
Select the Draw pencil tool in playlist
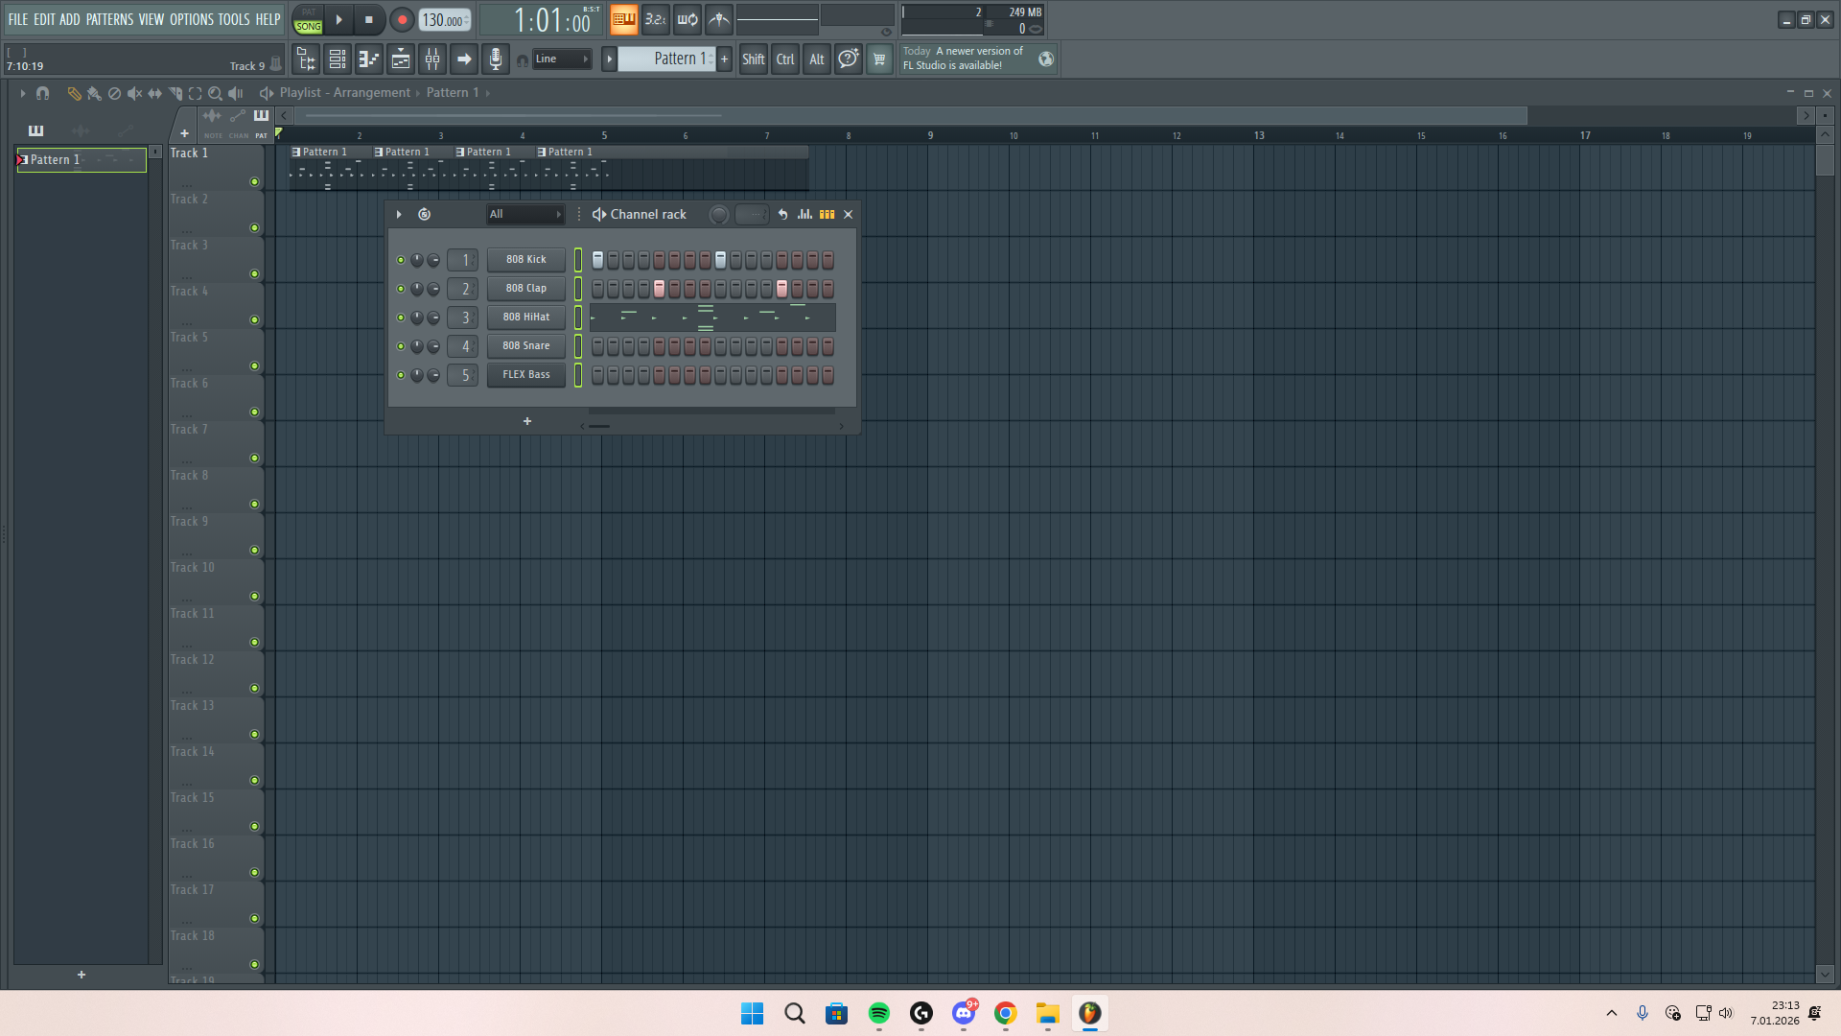point(74,93)
